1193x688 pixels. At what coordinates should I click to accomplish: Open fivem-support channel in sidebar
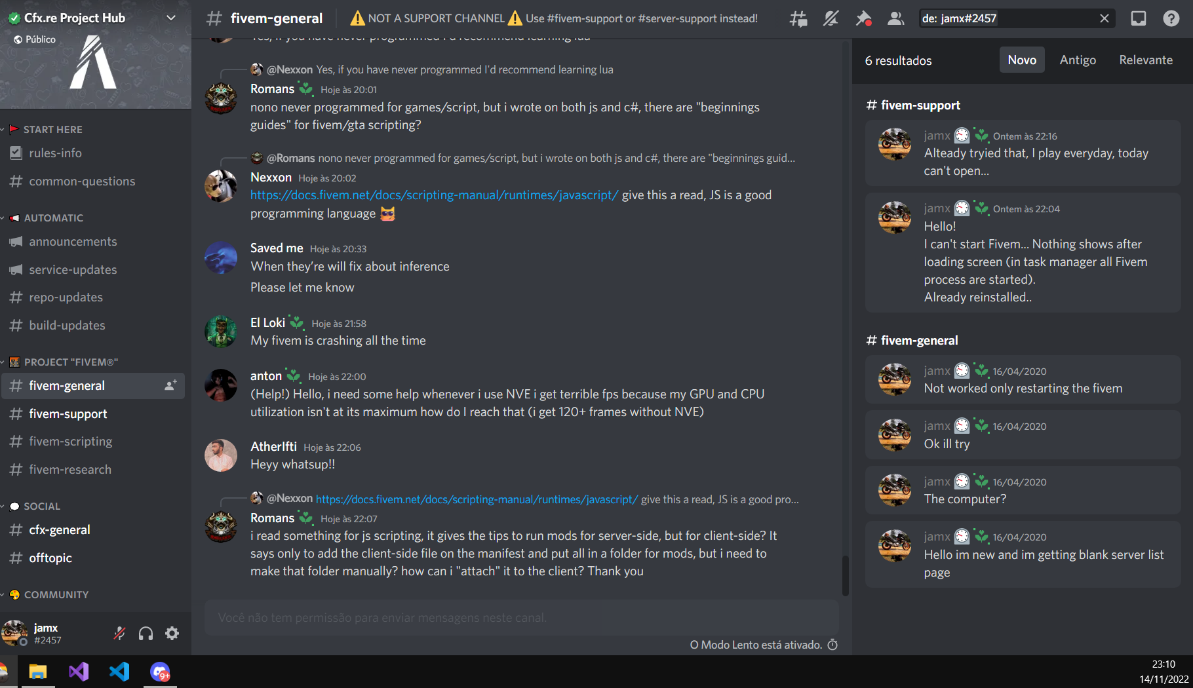pyautogui.click(x=93, y=413)
